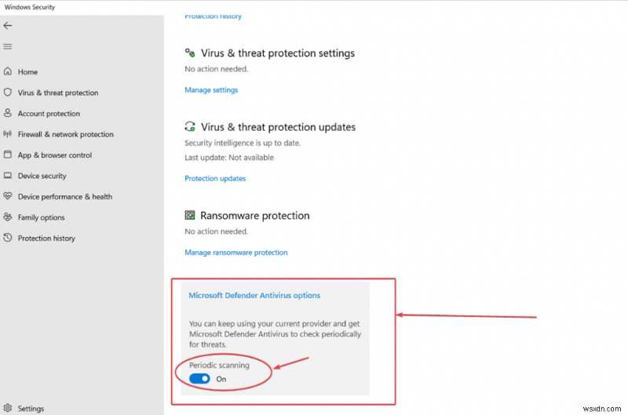Click the App & browser control icon

click(8, 155)
